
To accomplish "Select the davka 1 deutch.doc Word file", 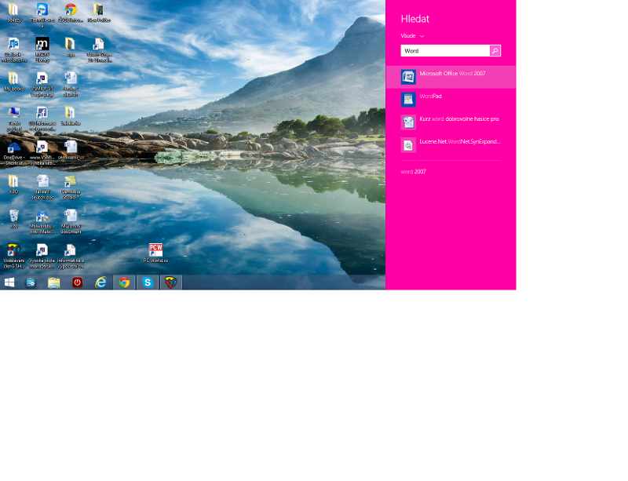I will click(42, 187).
